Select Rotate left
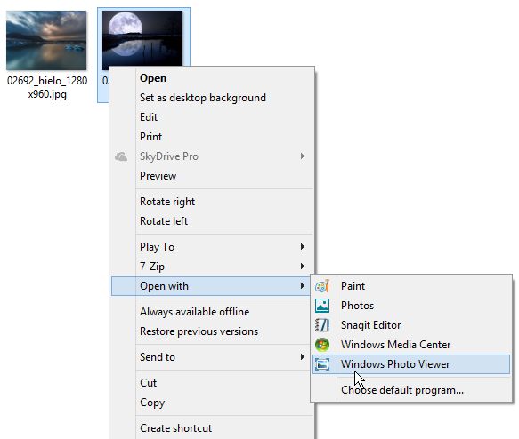 click(212, 221)
